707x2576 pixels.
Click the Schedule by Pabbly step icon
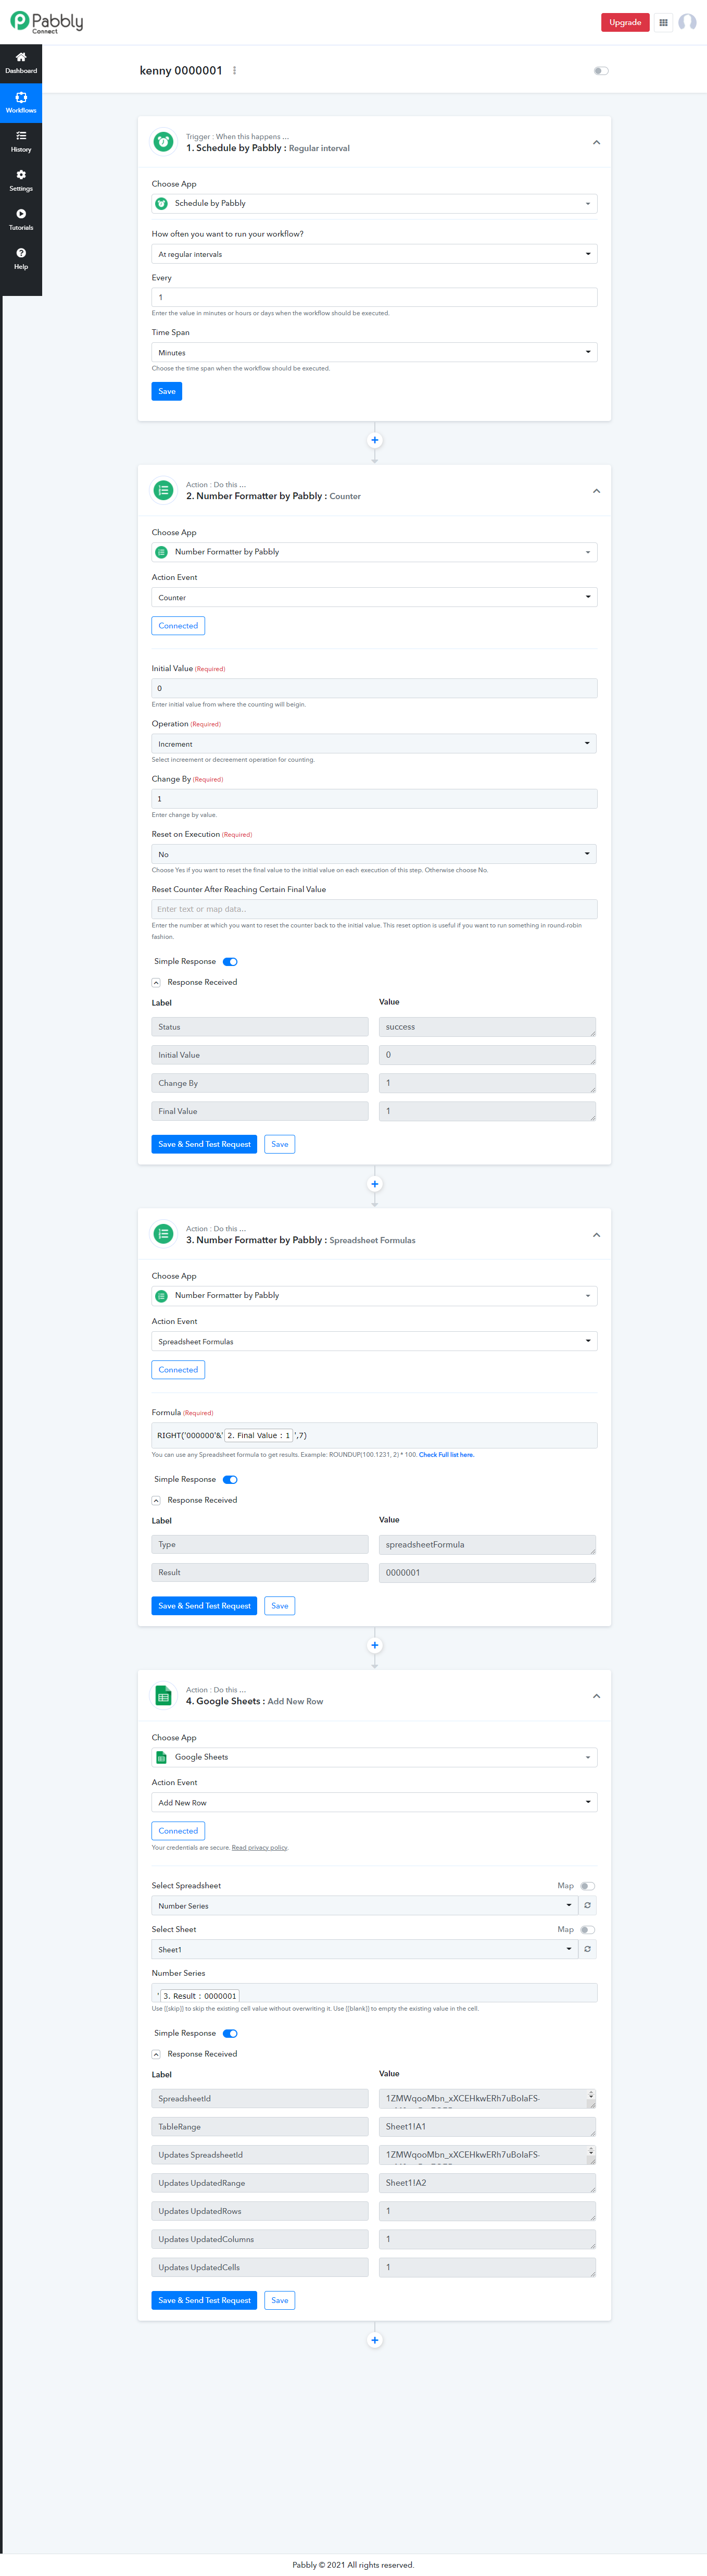pos(163,142)
